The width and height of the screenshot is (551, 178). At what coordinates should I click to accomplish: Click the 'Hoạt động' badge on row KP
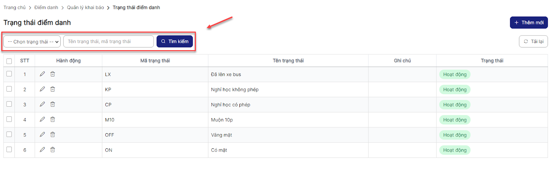[455, 90]
